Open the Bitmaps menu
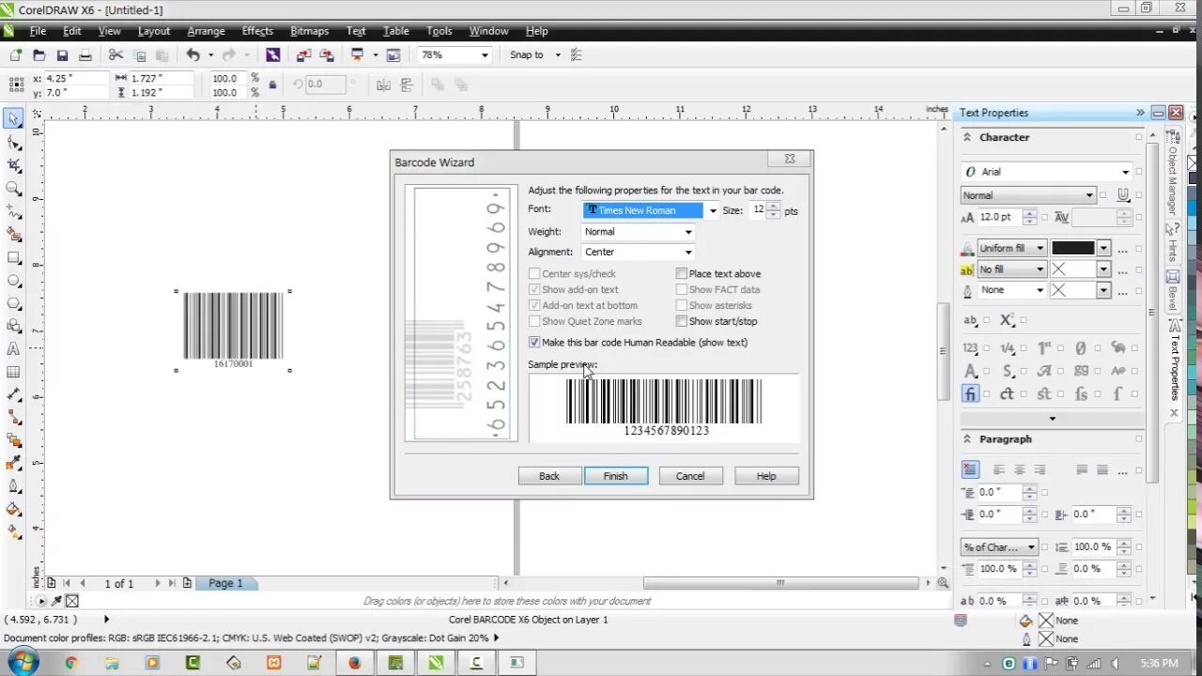 [309, 31]
